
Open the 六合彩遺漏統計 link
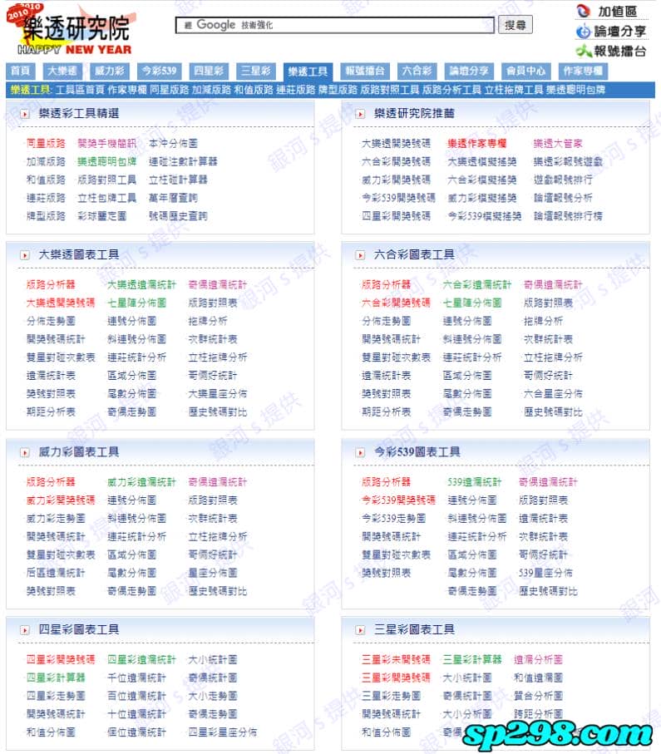pyautogui.click(x=476, y=284)
